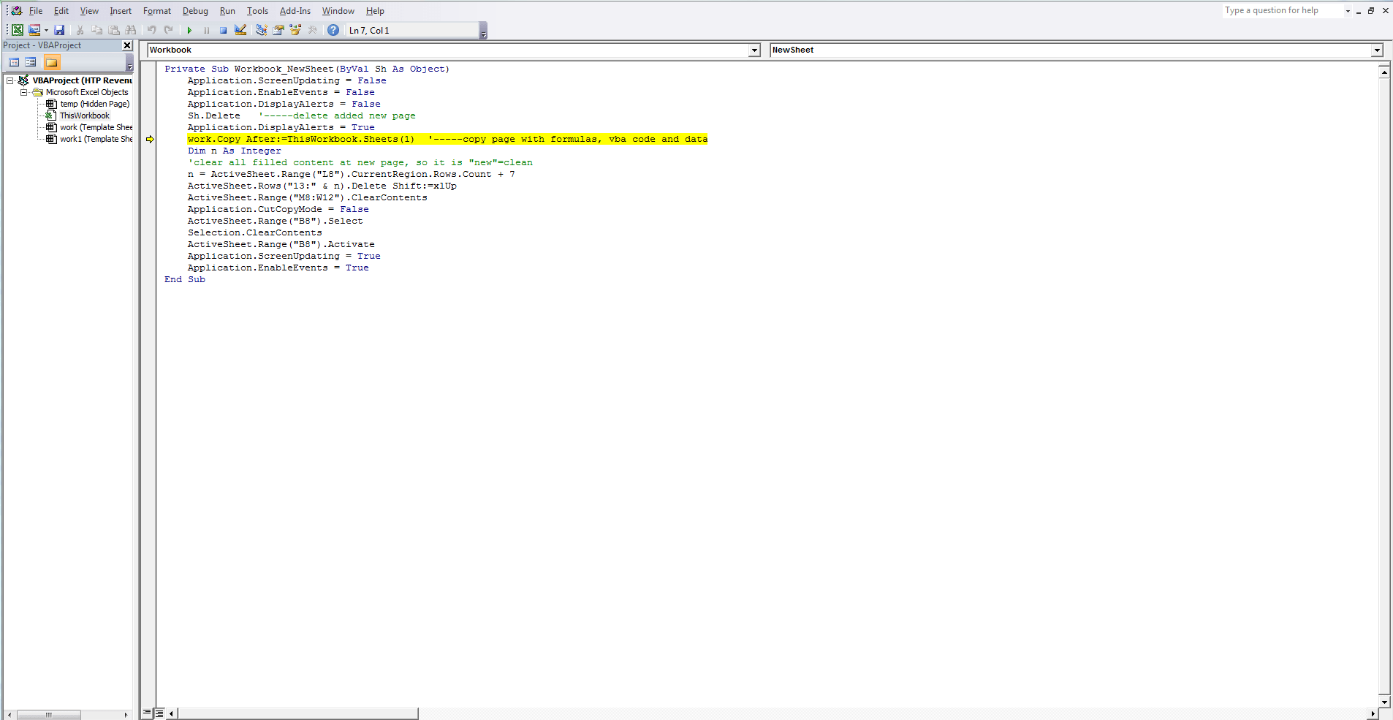1393x720 pixels.
Task: Open Standard toolbar options arrow
Action: point(483,31)
